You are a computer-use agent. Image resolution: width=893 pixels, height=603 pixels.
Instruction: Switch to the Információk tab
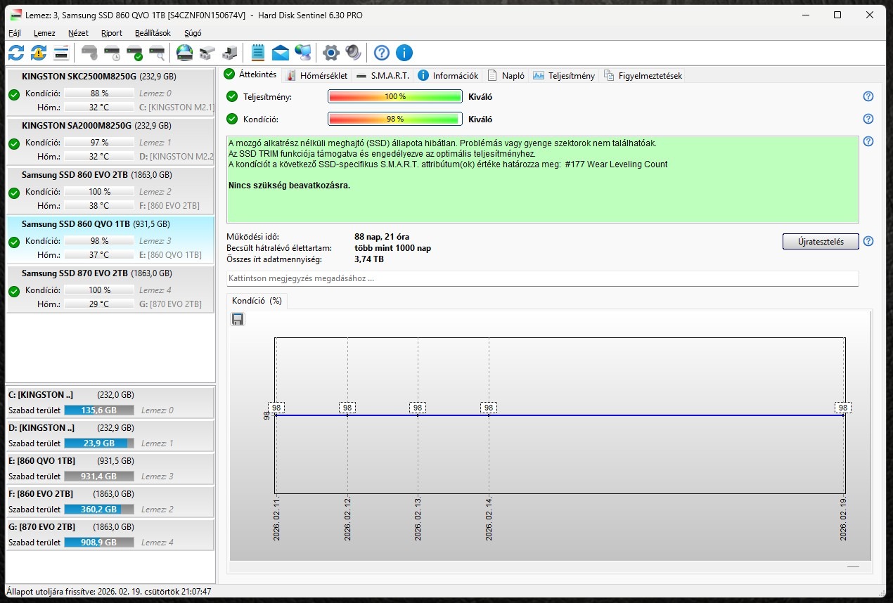448,75
